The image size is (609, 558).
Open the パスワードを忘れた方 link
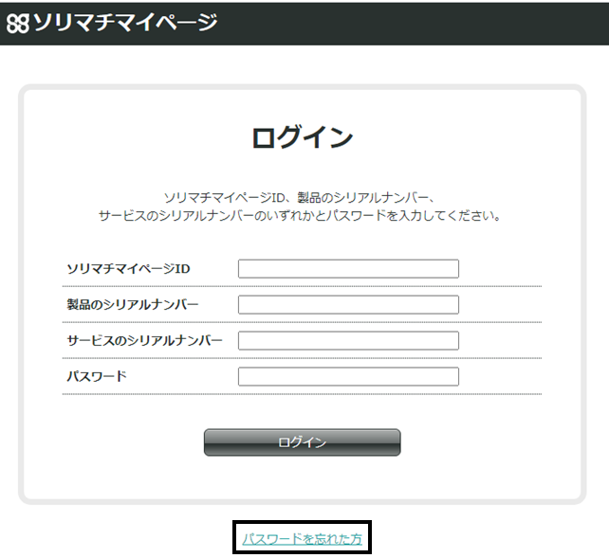point(303,539)
